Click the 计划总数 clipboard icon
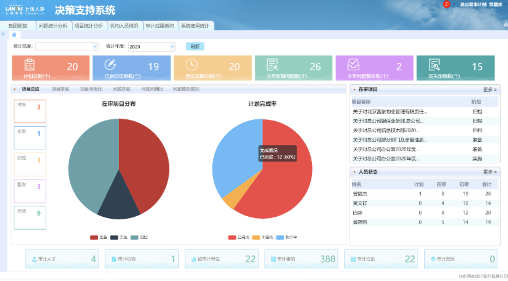This screenshot has height=281, width=508. pyautogui.click(x=29, y=65)
